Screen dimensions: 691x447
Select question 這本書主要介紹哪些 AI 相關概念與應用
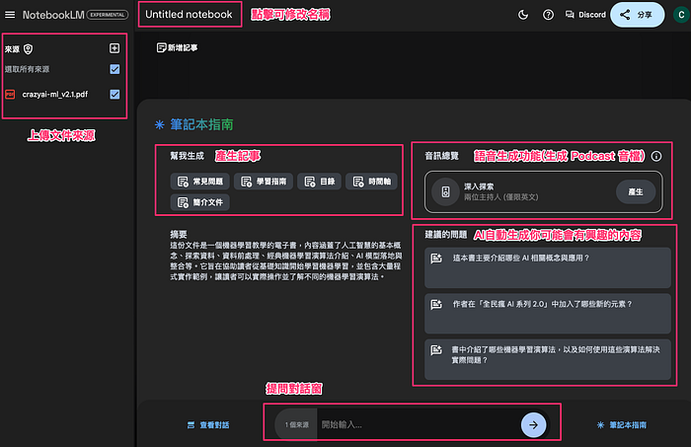[x=548, y=267]
